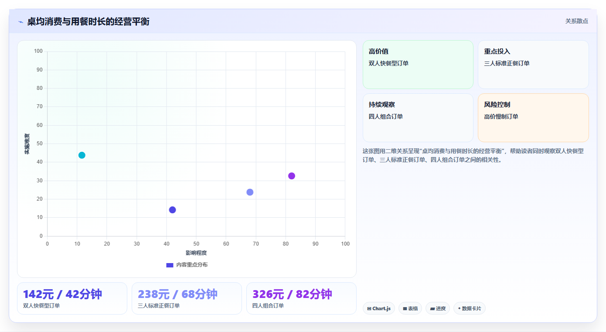606x332 pixels.
Task: Click 四人组合订单 text in 持续观察 card
Action: click(x=385, y=116)
